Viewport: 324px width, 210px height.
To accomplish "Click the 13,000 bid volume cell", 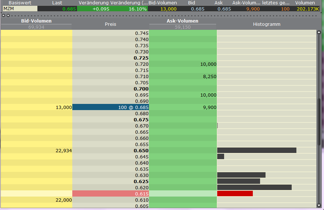I will [36, 107].
